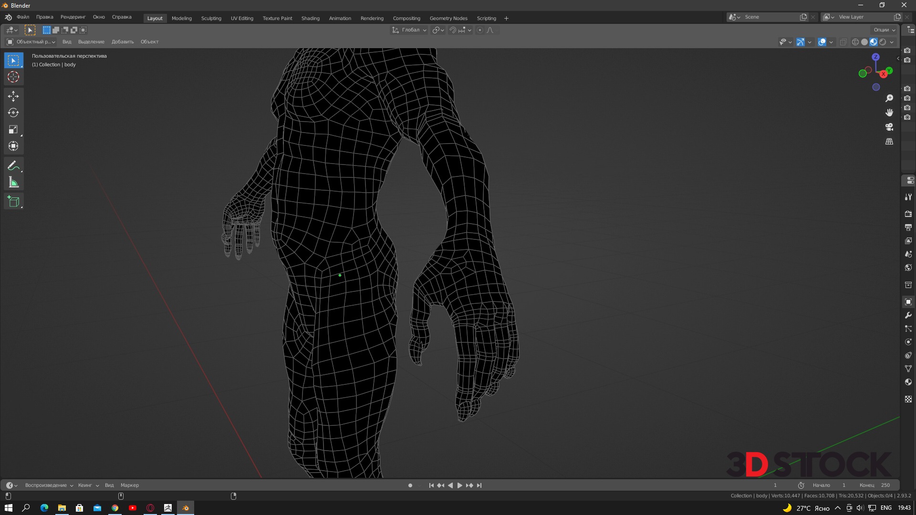Expand the Опции options dropdown
Screen dimensions: 916x515
click(884, 30)
